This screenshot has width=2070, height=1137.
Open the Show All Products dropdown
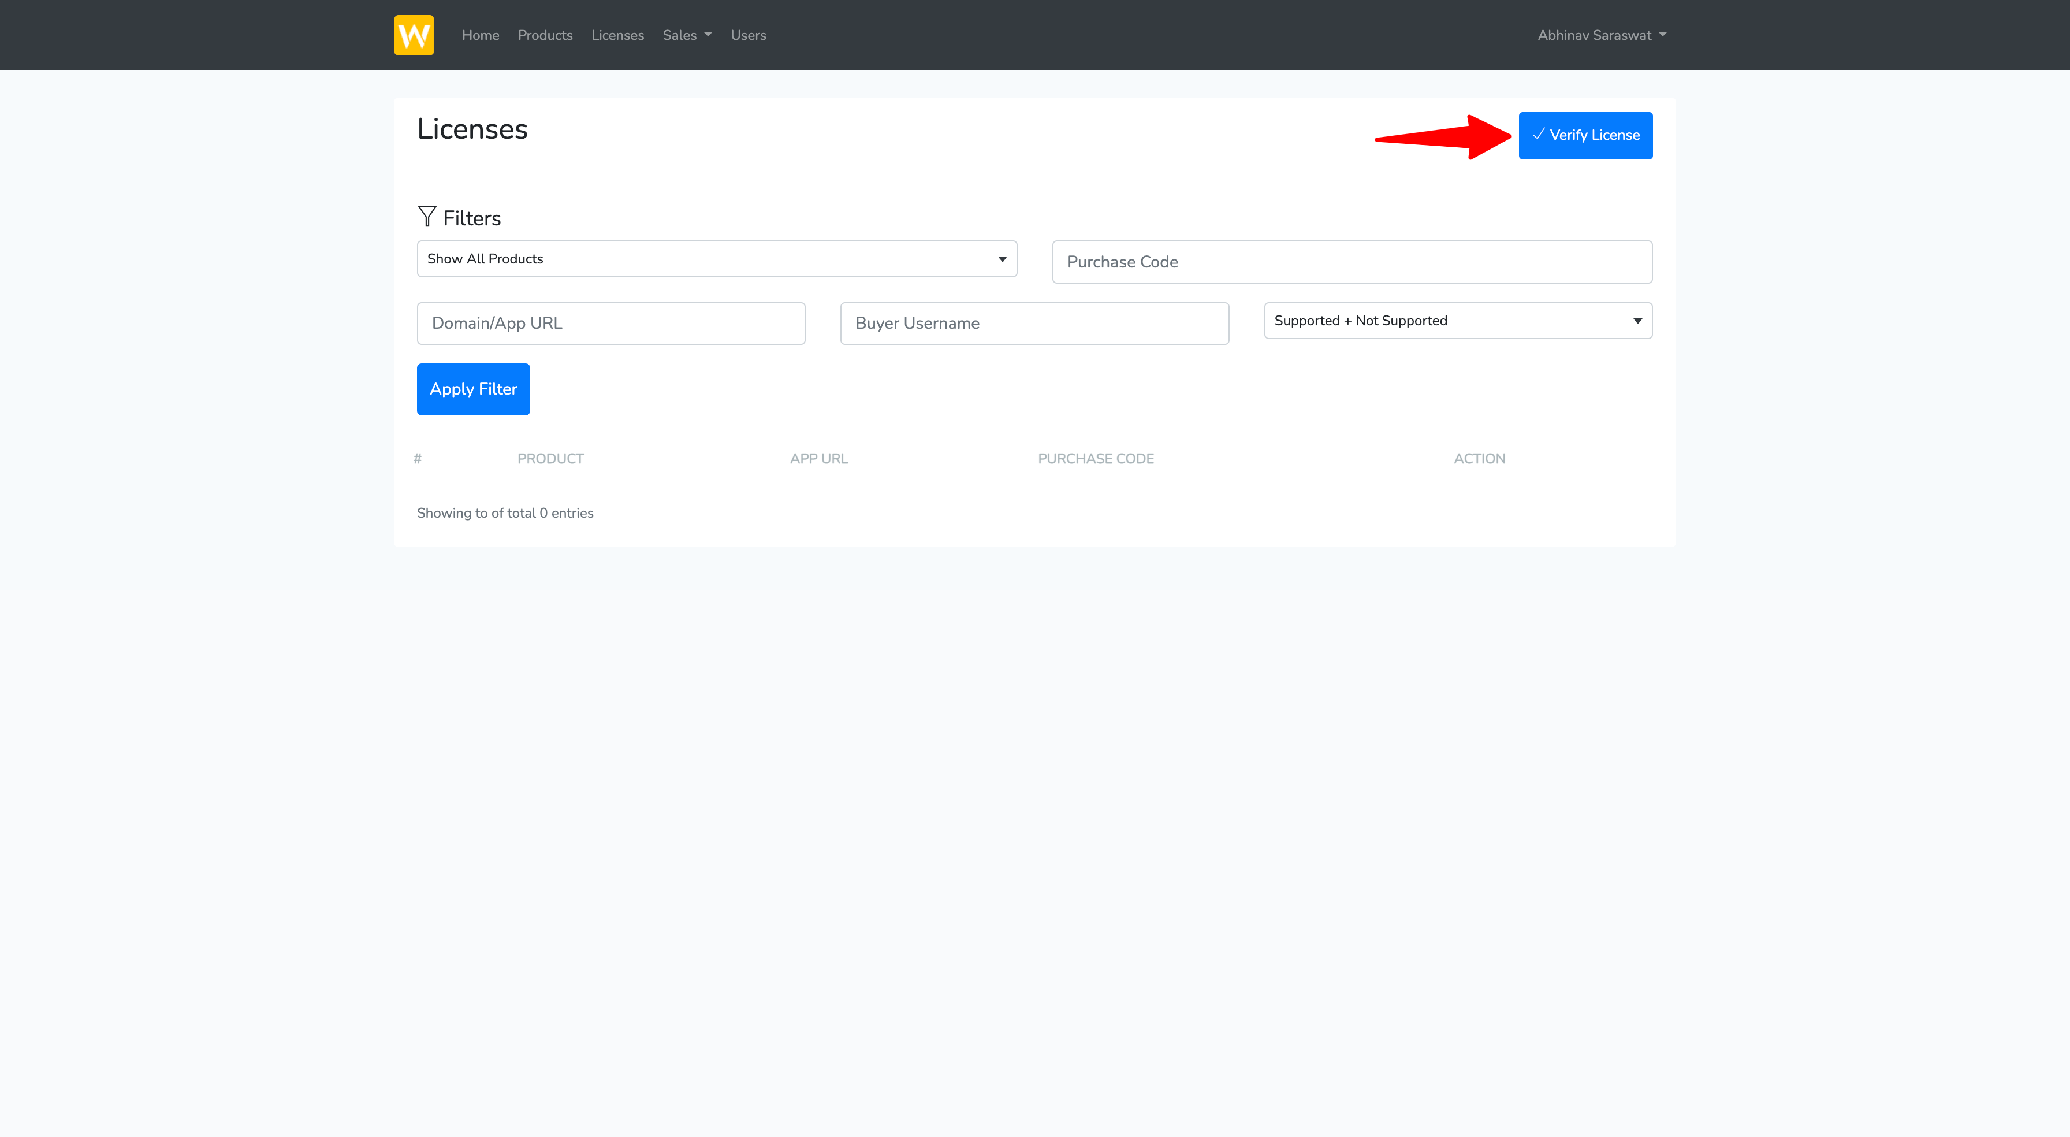pos(716,259)
